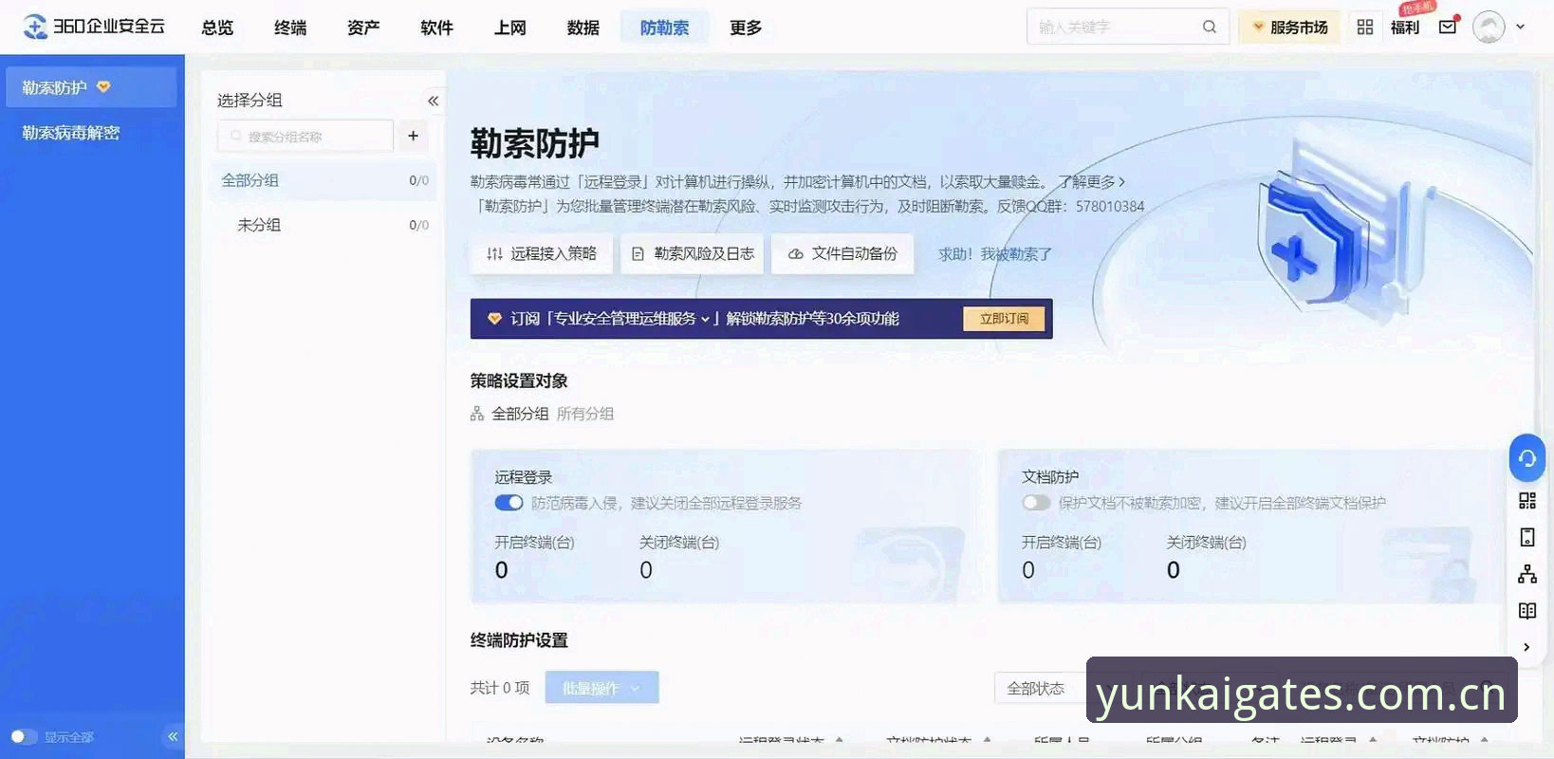The image size is (1554, 759).
Task: Click the group hierarchy icon beside 全部分组 所有分组
Action: pyautogui.click(x=477, y=414)
